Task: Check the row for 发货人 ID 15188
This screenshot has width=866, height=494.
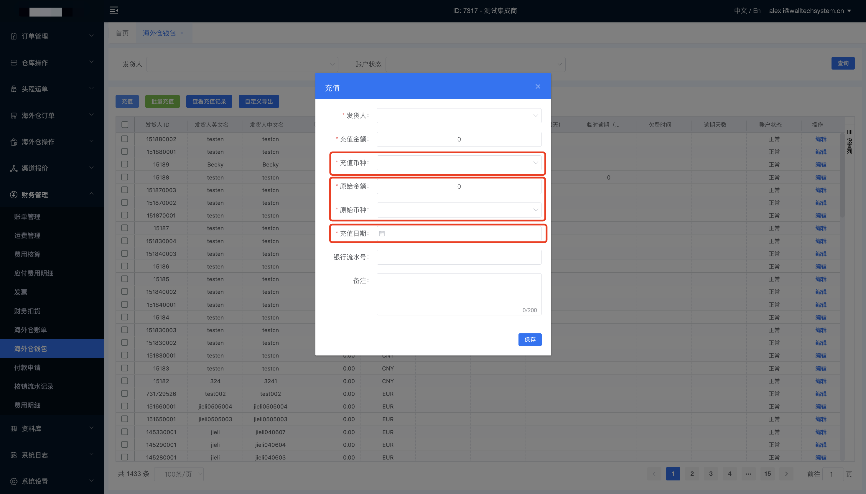Action: tap(125, 177)
